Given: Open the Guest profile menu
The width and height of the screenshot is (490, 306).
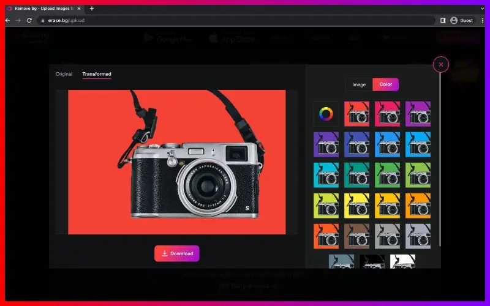Looking at the screenshot, I should coord(461,20).
